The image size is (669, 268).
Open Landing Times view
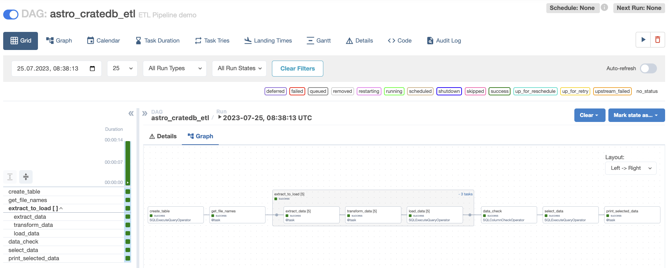[268, 40]
